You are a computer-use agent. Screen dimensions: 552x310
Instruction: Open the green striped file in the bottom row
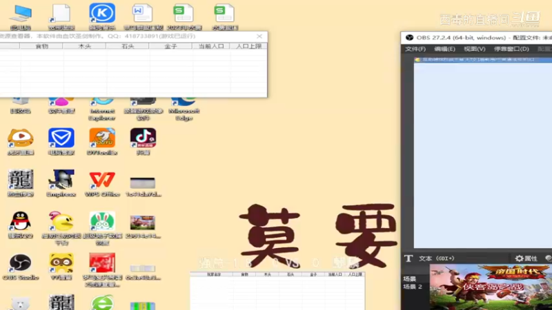[x=143, y=306]
